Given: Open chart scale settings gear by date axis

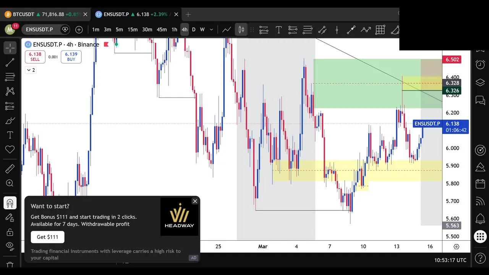Looking at the screenshot, I should point(456,246).
